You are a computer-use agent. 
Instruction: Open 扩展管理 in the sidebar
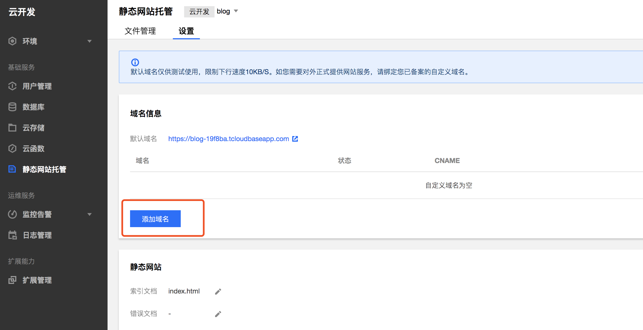pos(37,280)
